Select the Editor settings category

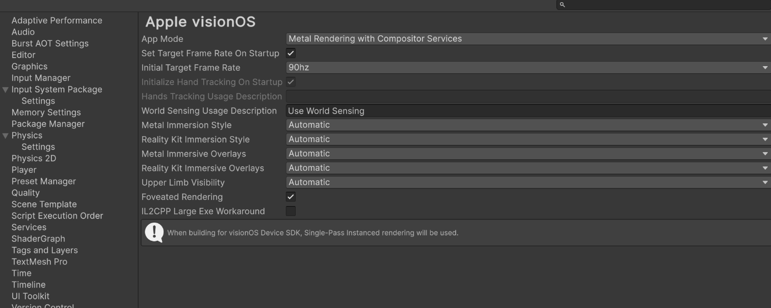click(23, 55)
